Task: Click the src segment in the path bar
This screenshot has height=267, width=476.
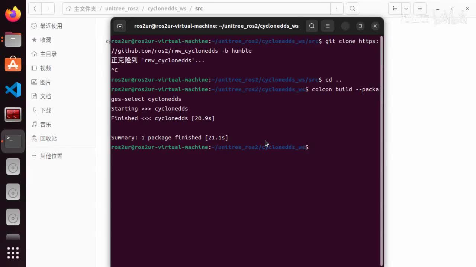Action: (x=199, y=9)
